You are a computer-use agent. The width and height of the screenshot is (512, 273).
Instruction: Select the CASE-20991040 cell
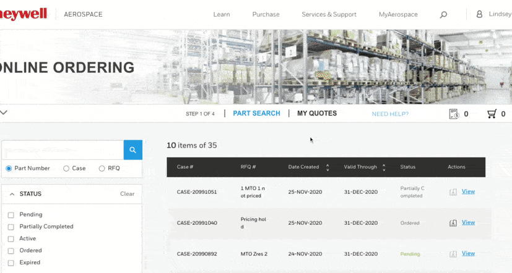[197, 223]
